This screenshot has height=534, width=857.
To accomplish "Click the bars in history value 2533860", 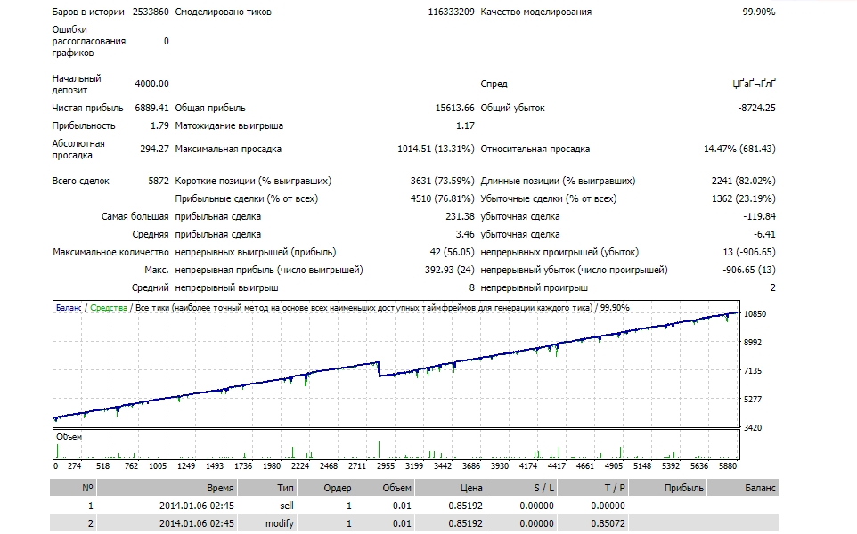I will pyautogui.click(x=151, y=12).
